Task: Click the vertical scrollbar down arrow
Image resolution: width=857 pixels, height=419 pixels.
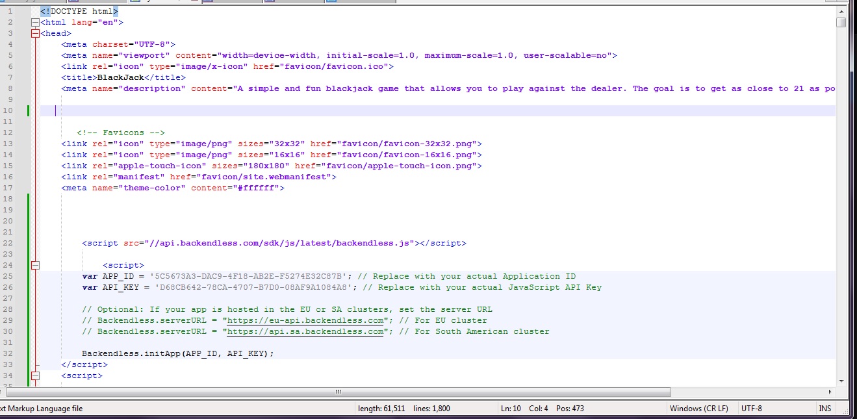Action: pos(841,381)
